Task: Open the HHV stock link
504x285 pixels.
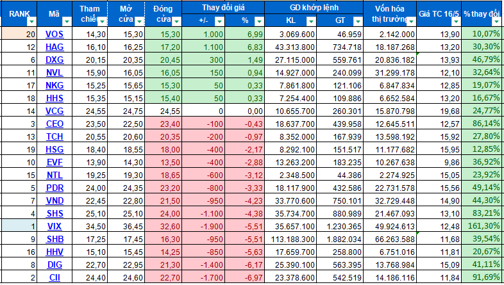Action: (x=55, y=252)
